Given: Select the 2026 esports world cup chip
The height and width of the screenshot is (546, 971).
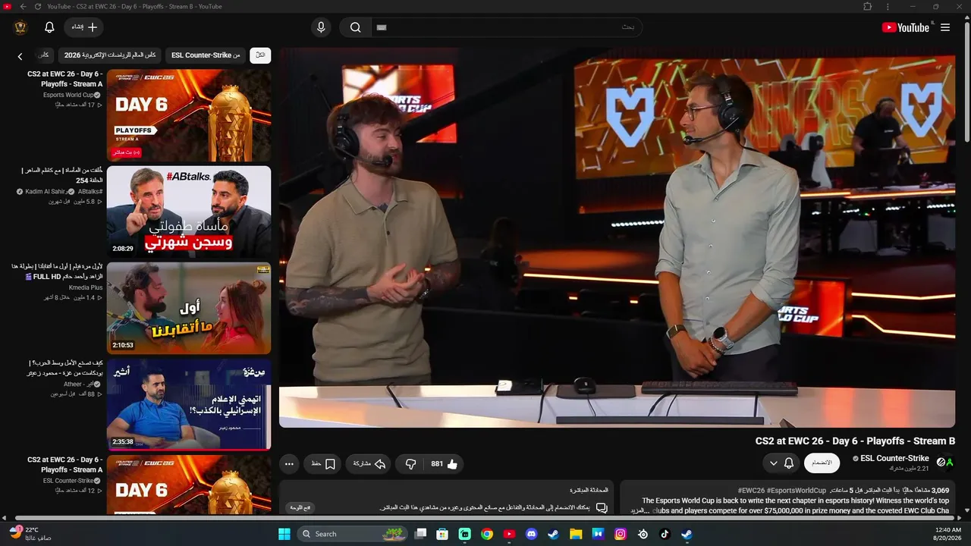Looking at the screenshot, I should click(x=110, y=55).
